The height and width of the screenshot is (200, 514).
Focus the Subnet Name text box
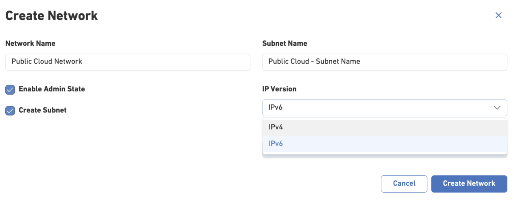[385, 62]
